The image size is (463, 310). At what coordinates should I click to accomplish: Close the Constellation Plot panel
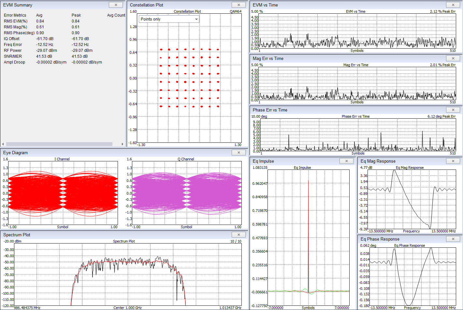coord(239,5)
